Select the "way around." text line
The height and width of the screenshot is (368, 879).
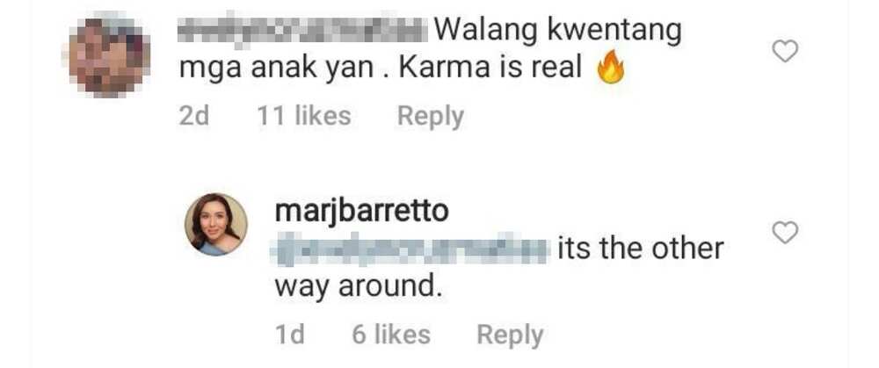pos(355,287)
